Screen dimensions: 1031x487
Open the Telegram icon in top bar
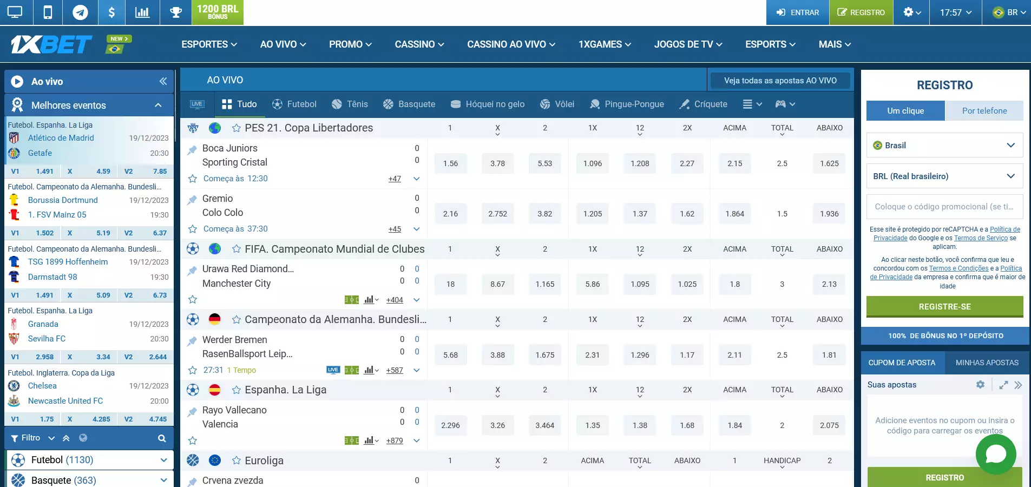80,12
